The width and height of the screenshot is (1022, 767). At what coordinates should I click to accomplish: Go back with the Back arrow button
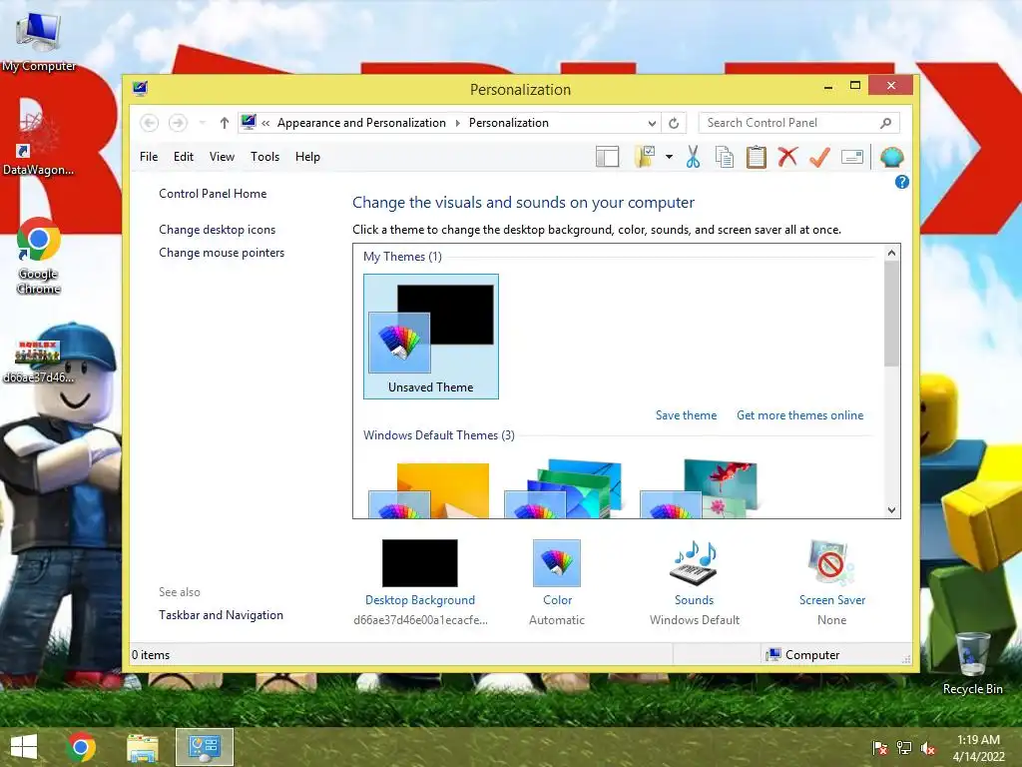[150, 123]
